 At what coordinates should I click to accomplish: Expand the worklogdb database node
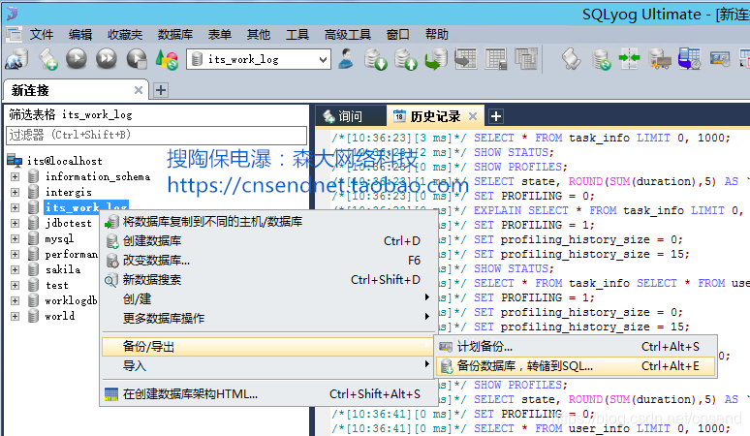(15, 300)
